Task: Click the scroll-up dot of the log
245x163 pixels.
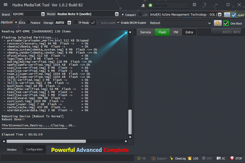Action: coord(130,32)
